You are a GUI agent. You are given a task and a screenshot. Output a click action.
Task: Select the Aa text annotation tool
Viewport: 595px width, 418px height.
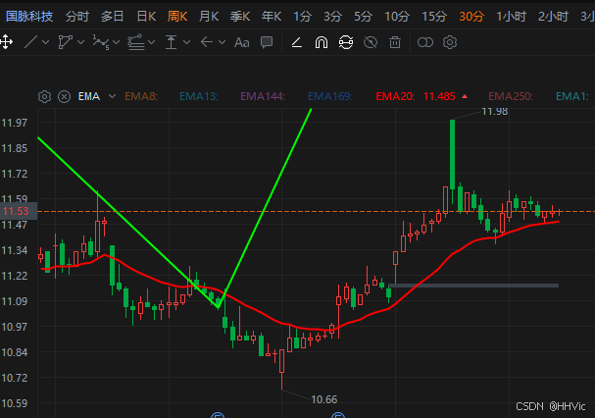click(242, 42)
